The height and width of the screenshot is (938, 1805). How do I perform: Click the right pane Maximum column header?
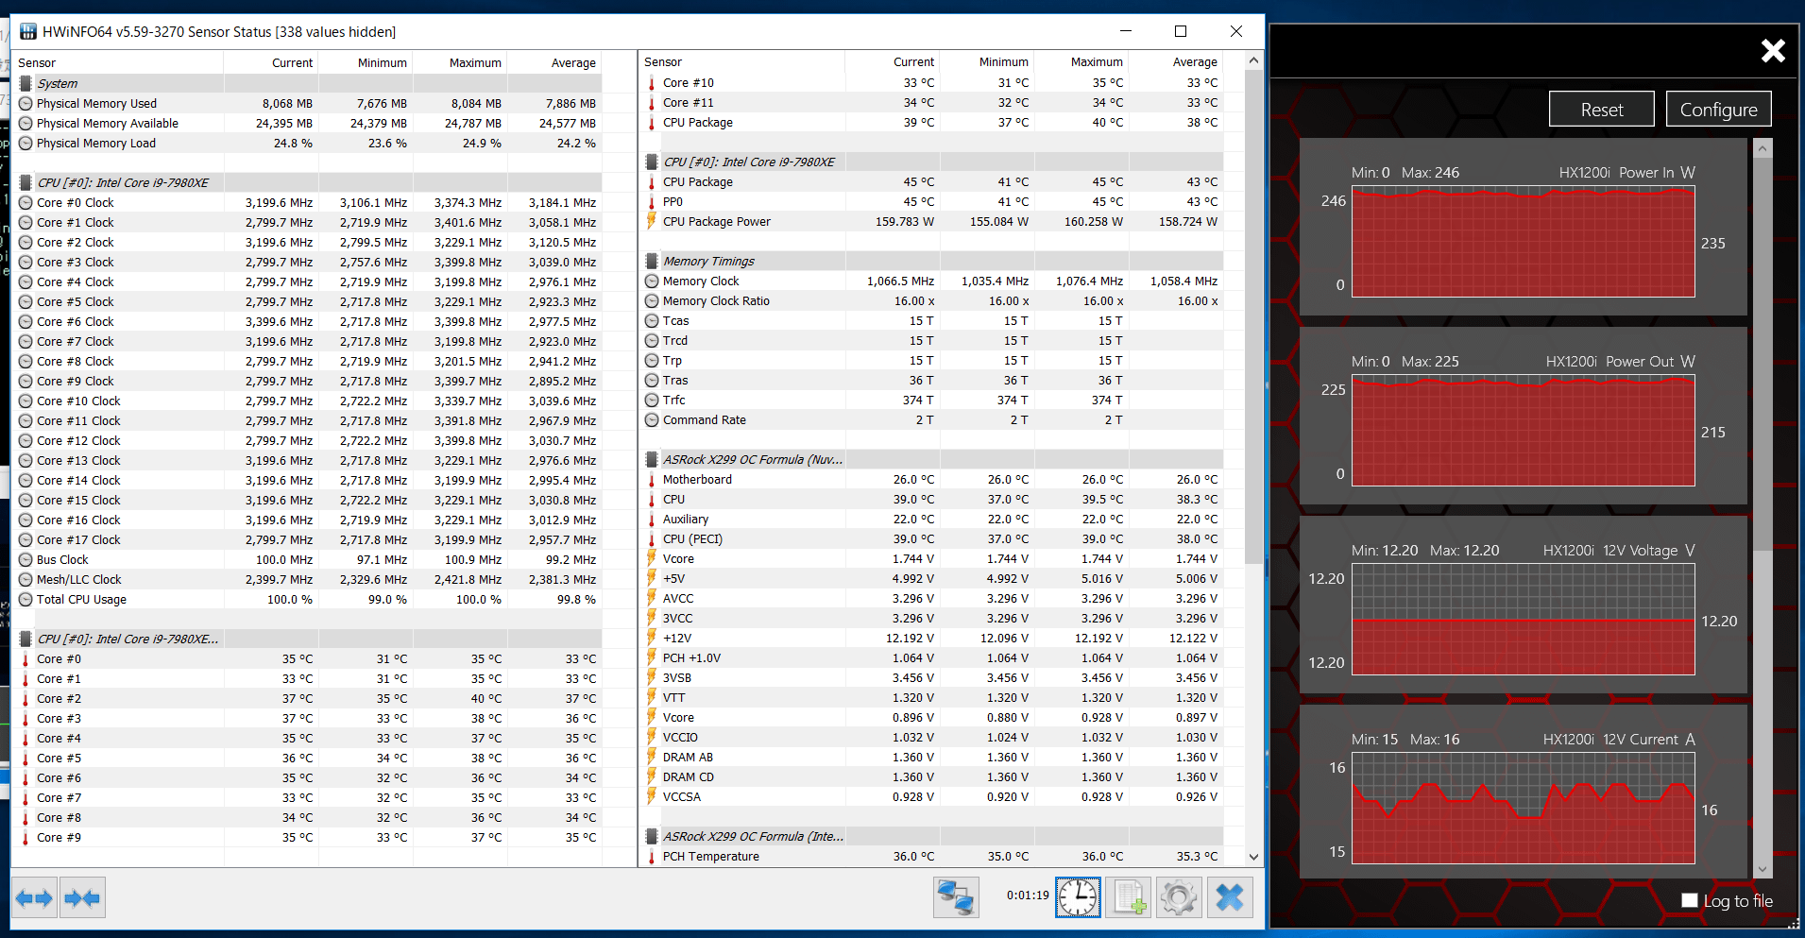click(1097, 61)
